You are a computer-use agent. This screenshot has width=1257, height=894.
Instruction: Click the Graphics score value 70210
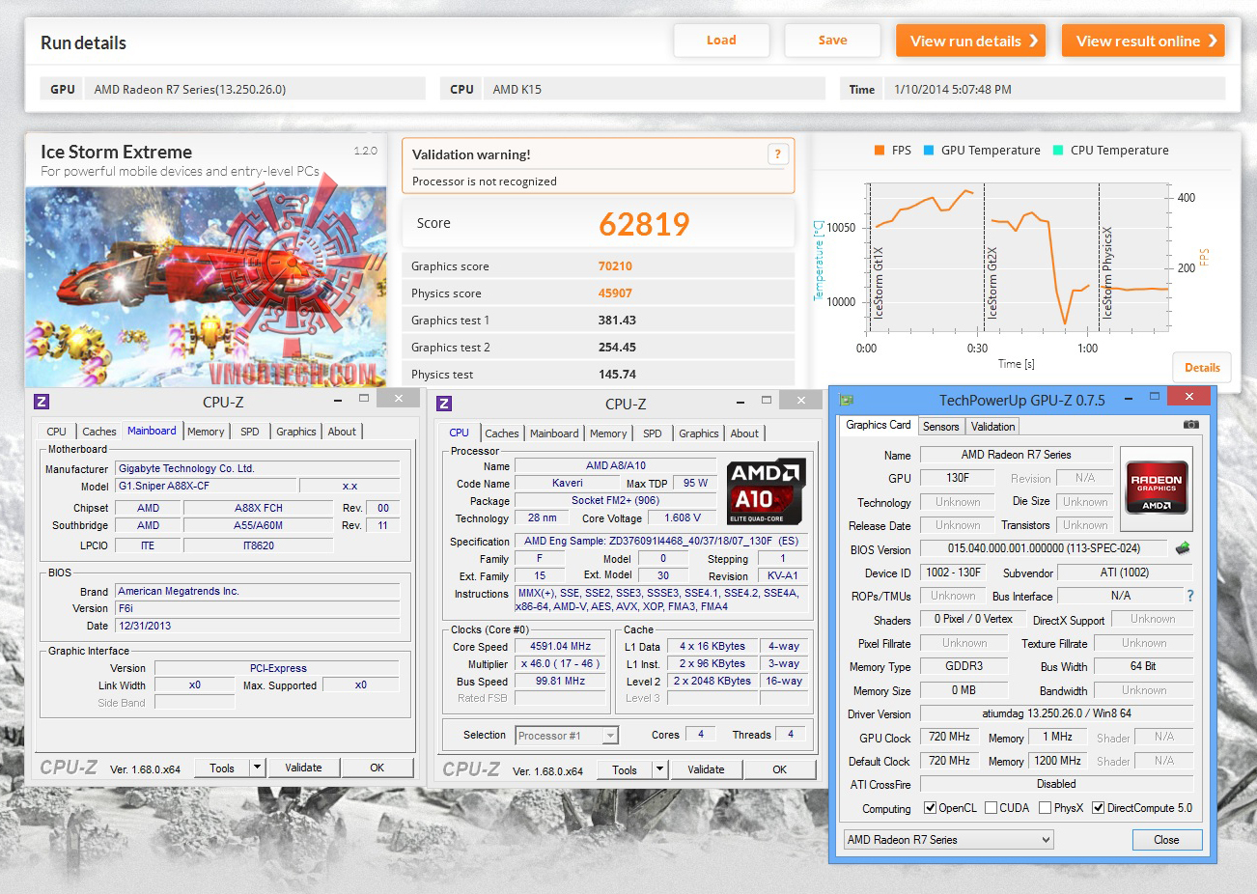615,266
